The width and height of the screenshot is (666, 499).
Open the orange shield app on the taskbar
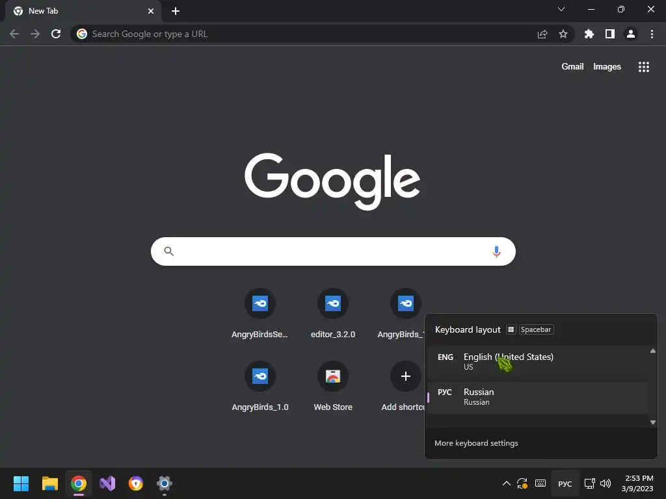136,483
